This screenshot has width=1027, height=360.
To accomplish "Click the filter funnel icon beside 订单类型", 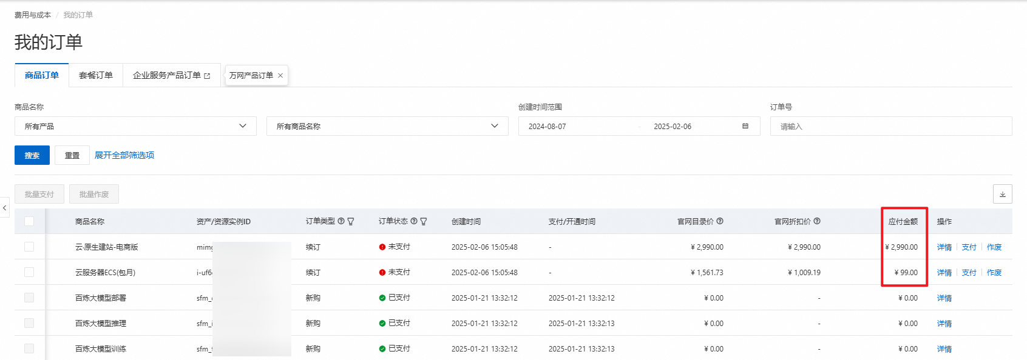I will 351,222.
